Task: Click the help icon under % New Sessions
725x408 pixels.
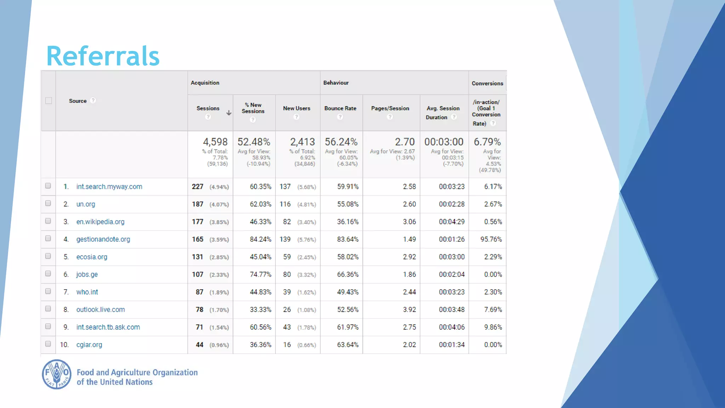Action: coord(253,120)
